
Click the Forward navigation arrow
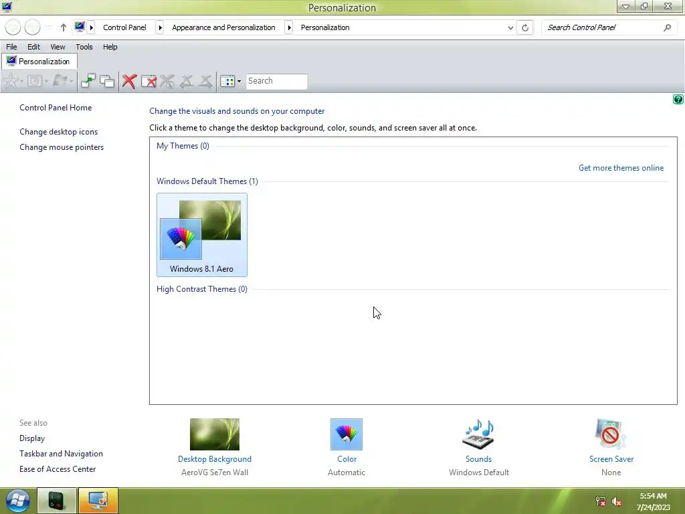32,27
